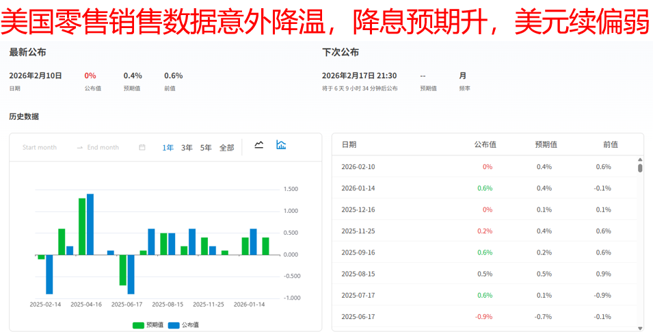
Task: Select the 1年 time range
Action: pos(168,147)
